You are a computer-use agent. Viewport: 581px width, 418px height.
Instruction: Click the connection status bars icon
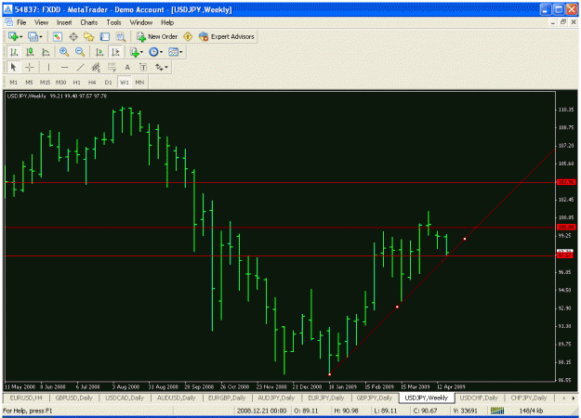[x=497, y=411]
